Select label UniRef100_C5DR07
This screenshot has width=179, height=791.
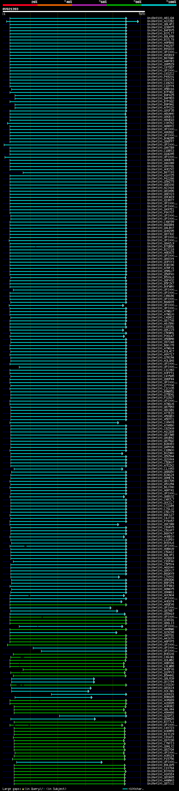tap(161, 463)
